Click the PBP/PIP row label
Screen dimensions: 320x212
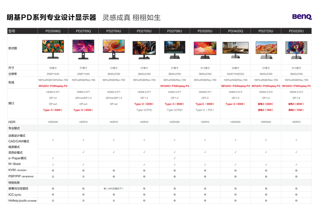(21, 176)
